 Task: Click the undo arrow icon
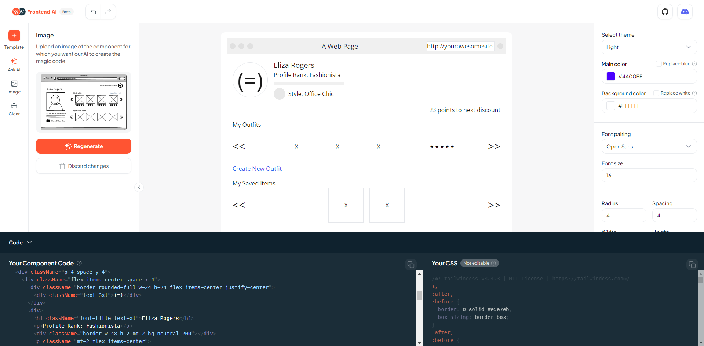click(x=93, y=12)
